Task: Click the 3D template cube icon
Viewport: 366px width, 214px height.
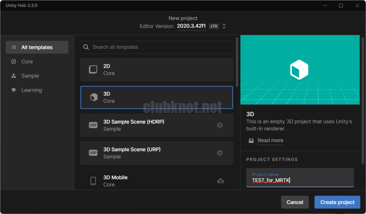Action: pos(94,97)
